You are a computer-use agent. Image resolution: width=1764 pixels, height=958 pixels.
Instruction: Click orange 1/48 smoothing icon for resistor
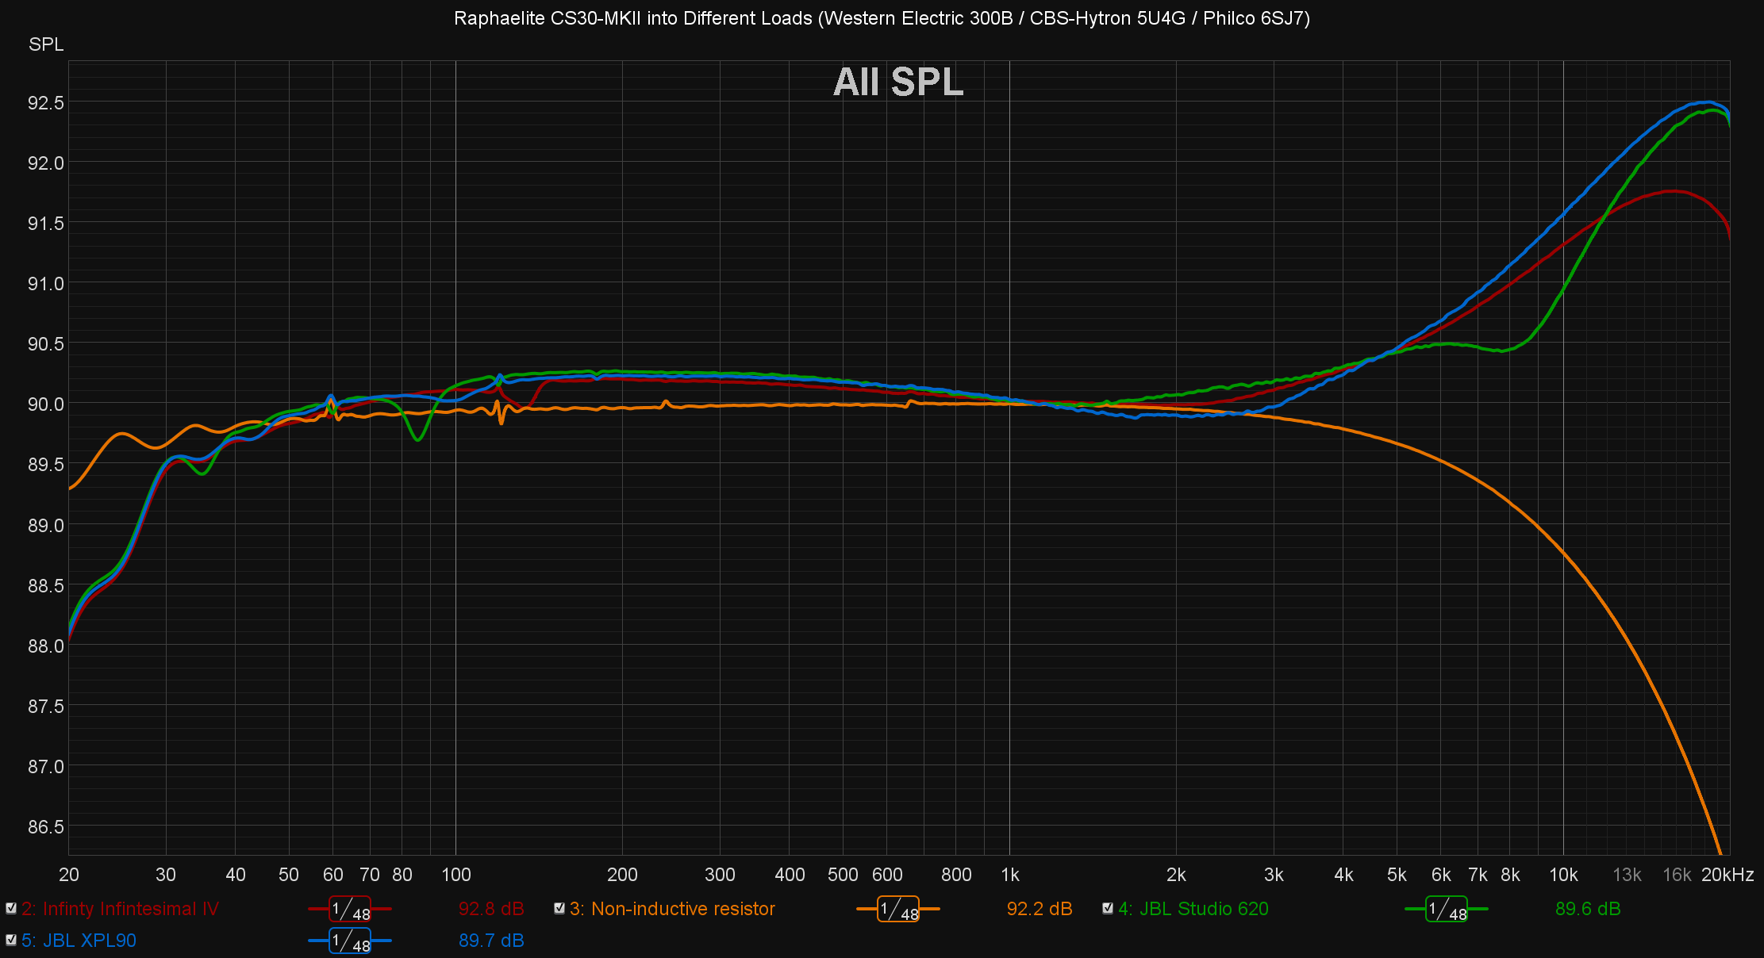[x=898, y=910]
